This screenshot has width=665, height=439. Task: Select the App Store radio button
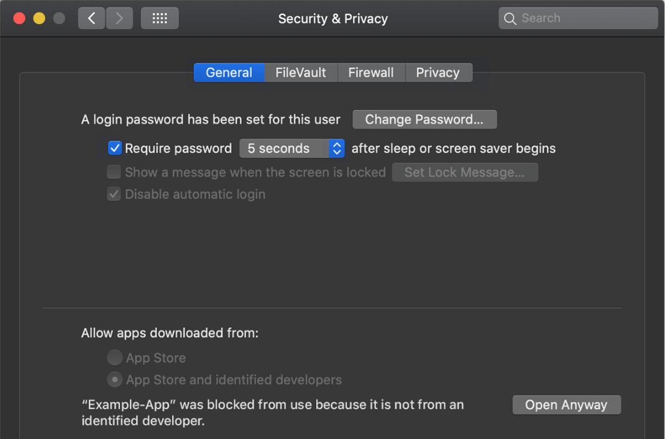114,358
